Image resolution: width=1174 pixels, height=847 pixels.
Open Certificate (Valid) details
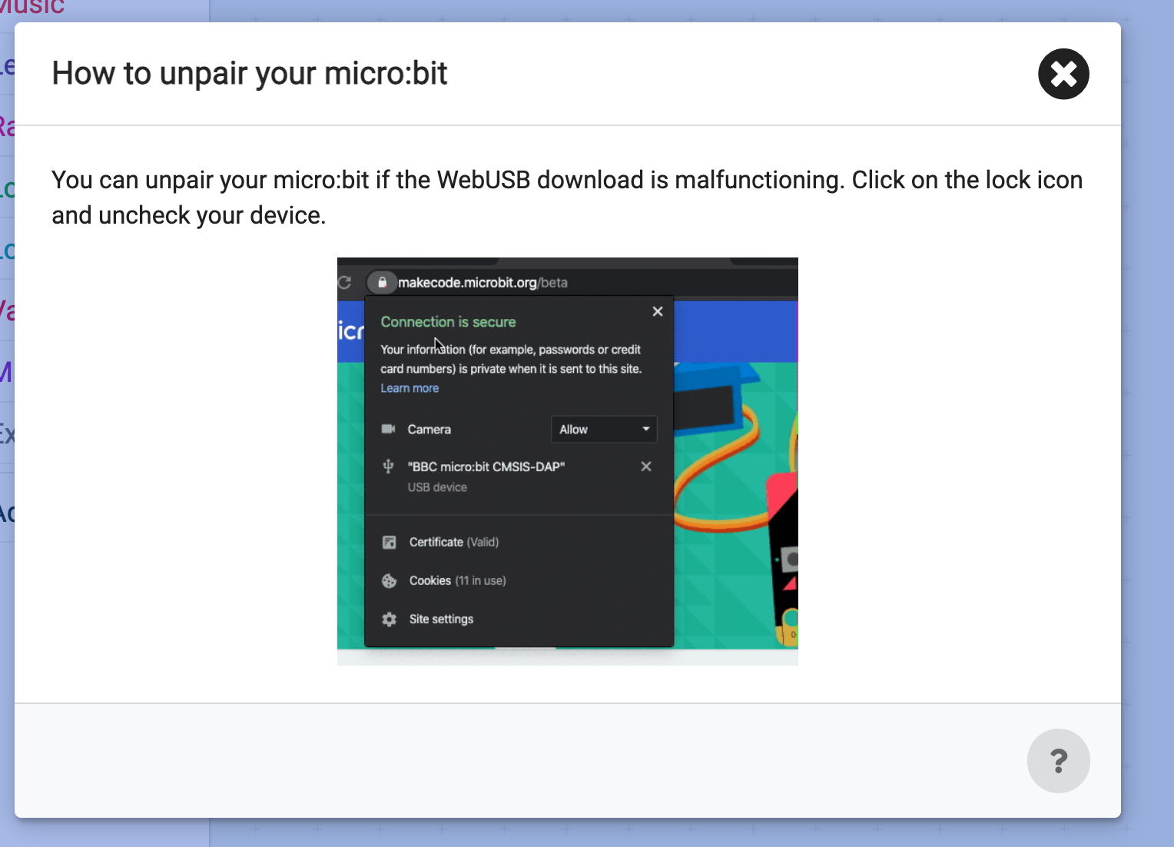[454, 542]
